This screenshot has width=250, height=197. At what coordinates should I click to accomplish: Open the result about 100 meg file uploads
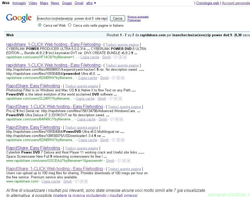(54, 169)
